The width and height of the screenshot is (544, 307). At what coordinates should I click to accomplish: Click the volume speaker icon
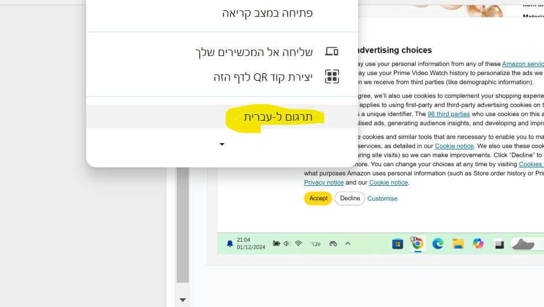[x=286, y=244]
